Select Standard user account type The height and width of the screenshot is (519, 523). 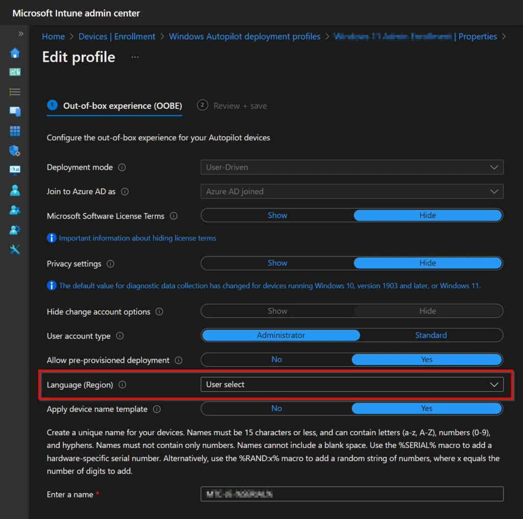tap(431, 335)
